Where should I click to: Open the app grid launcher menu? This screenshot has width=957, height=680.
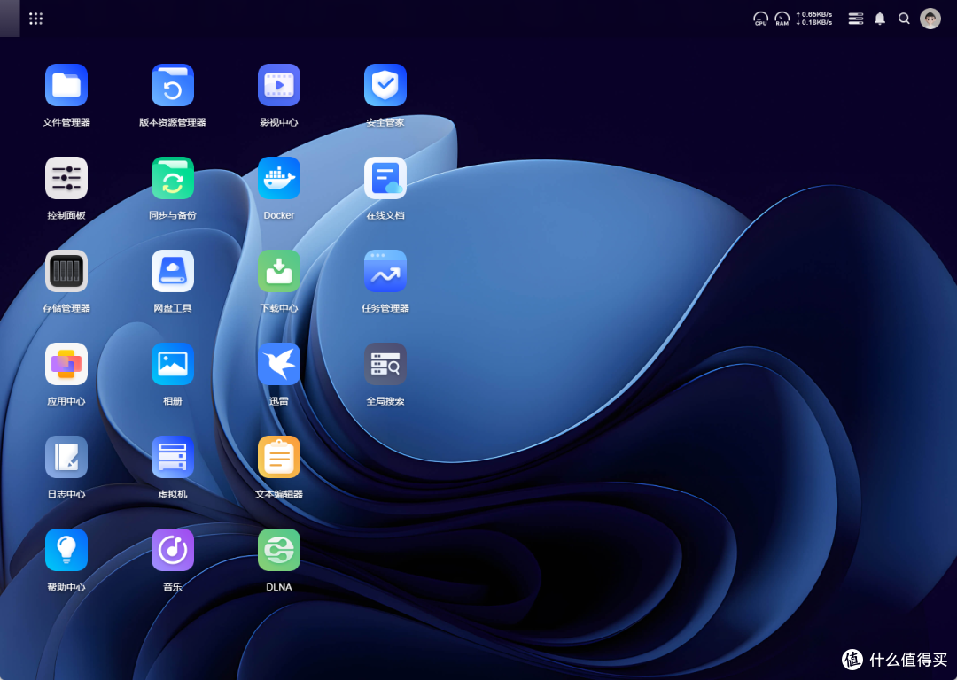coord(36,19)
